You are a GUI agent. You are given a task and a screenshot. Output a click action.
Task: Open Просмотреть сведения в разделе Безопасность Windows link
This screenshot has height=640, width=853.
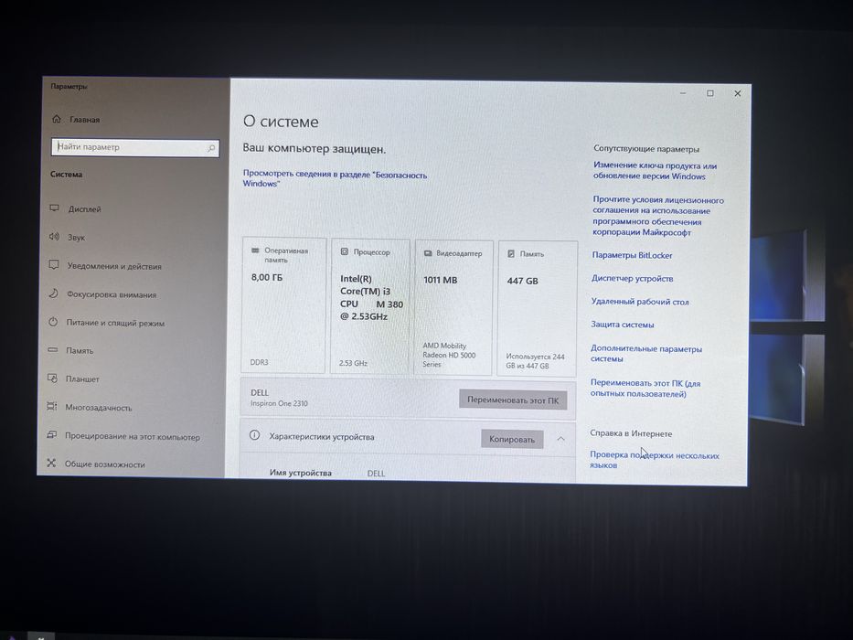[335, 179]
